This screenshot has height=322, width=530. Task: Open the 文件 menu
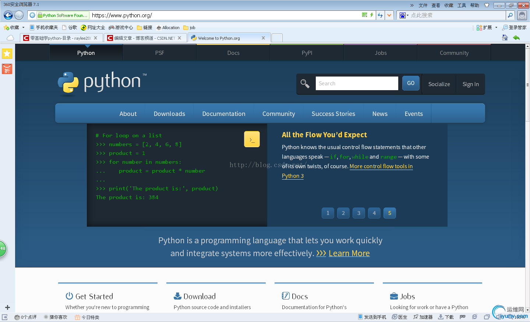pyautogui.click(x=423, y=5)
